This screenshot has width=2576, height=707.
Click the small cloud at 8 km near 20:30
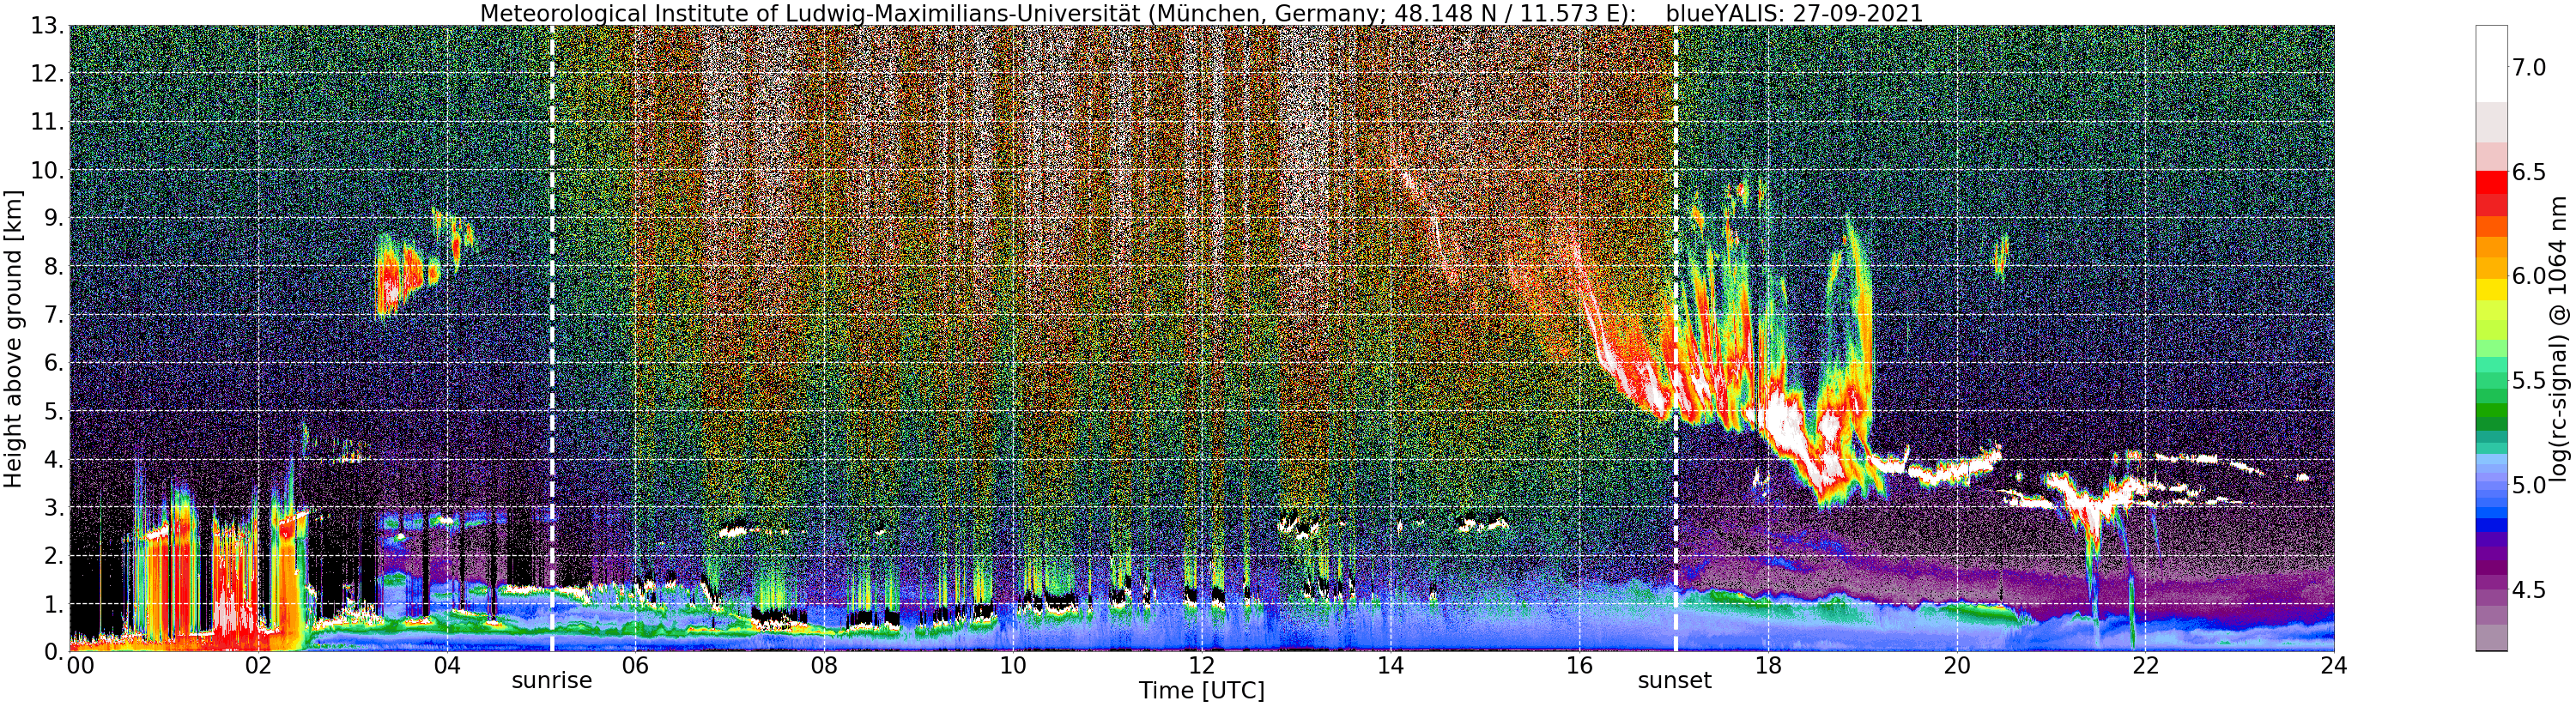pyautogui.click(x=2001, y=256)
